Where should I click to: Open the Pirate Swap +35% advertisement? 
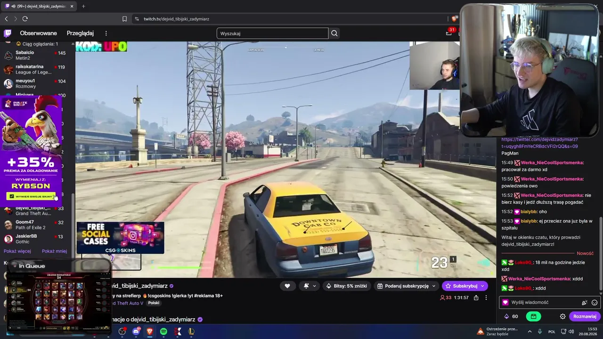(31, 151)
